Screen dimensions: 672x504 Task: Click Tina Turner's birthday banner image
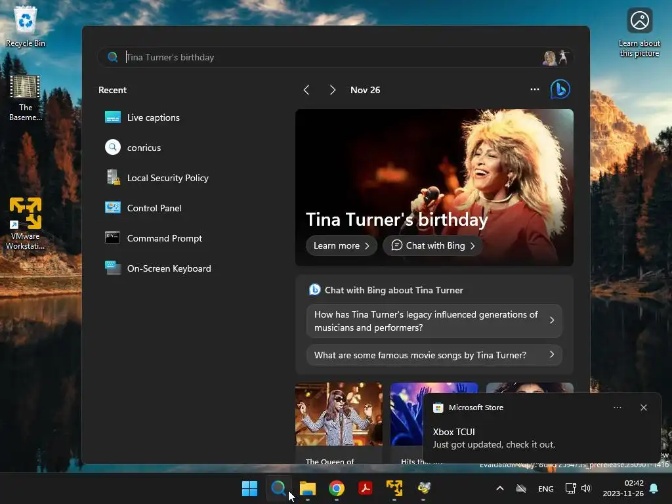coord(434,187)
